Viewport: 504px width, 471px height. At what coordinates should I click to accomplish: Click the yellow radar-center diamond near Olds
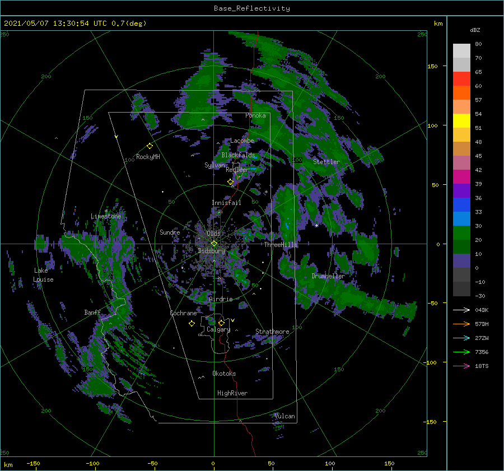214,244
